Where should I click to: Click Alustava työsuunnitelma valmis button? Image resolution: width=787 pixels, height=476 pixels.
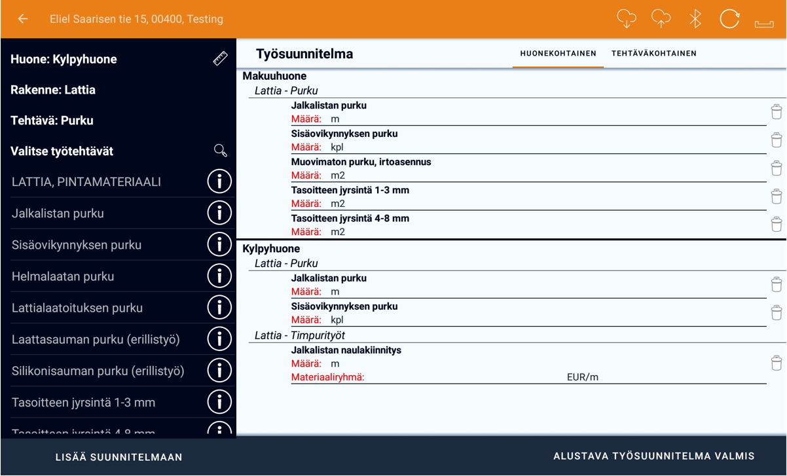click(653, 456)
